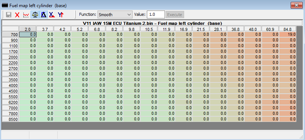Select column header 84.8

287,29
